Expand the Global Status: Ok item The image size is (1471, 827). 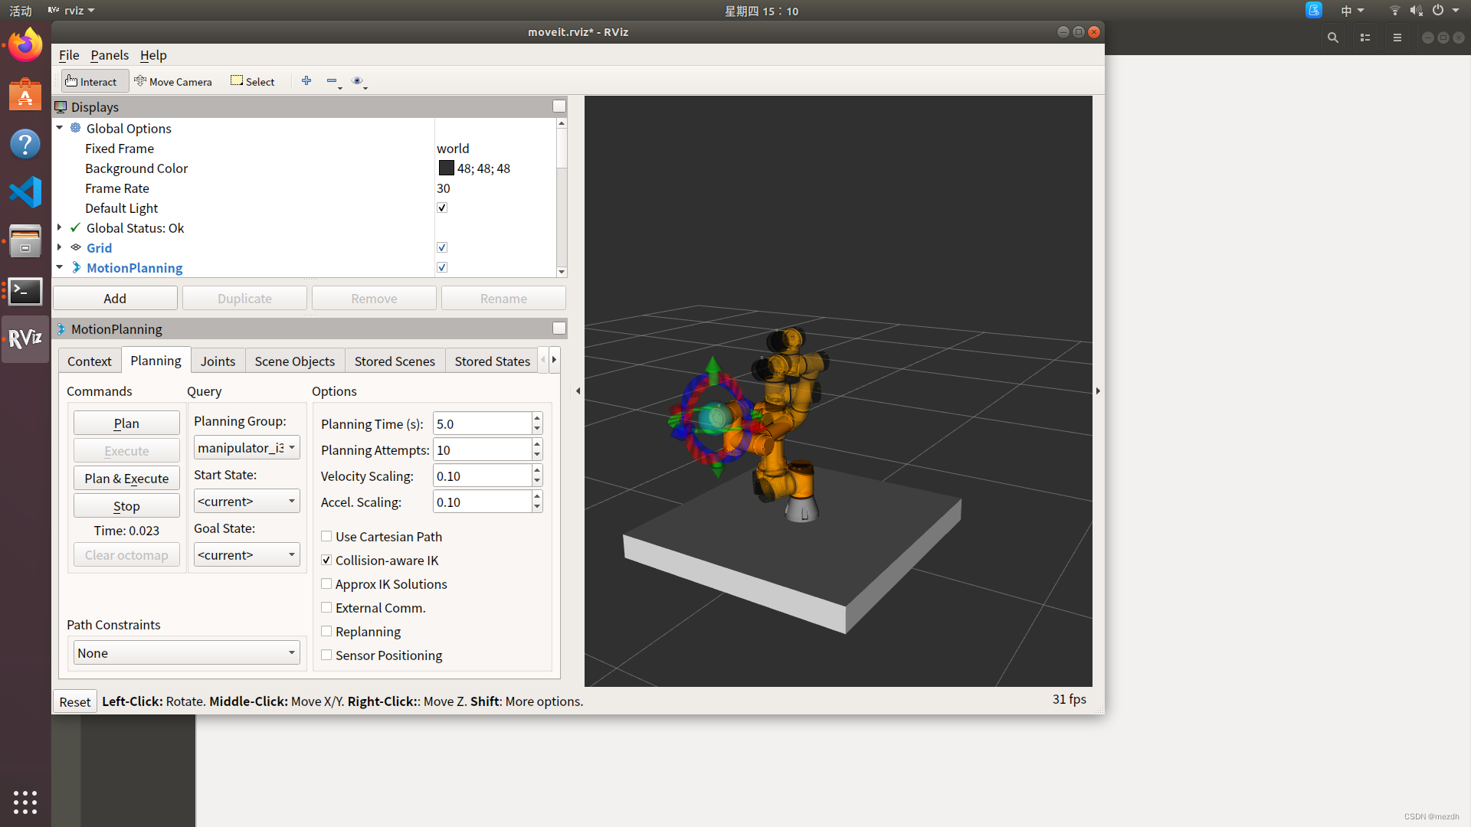click(59, 227)
